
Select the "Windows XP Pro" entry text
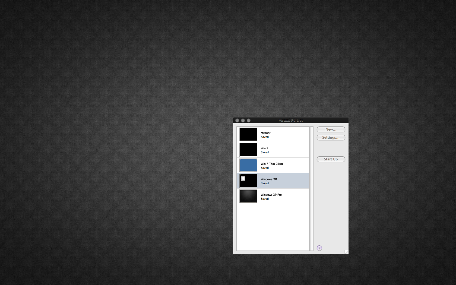pyautogui.click(x=271, y=195)
